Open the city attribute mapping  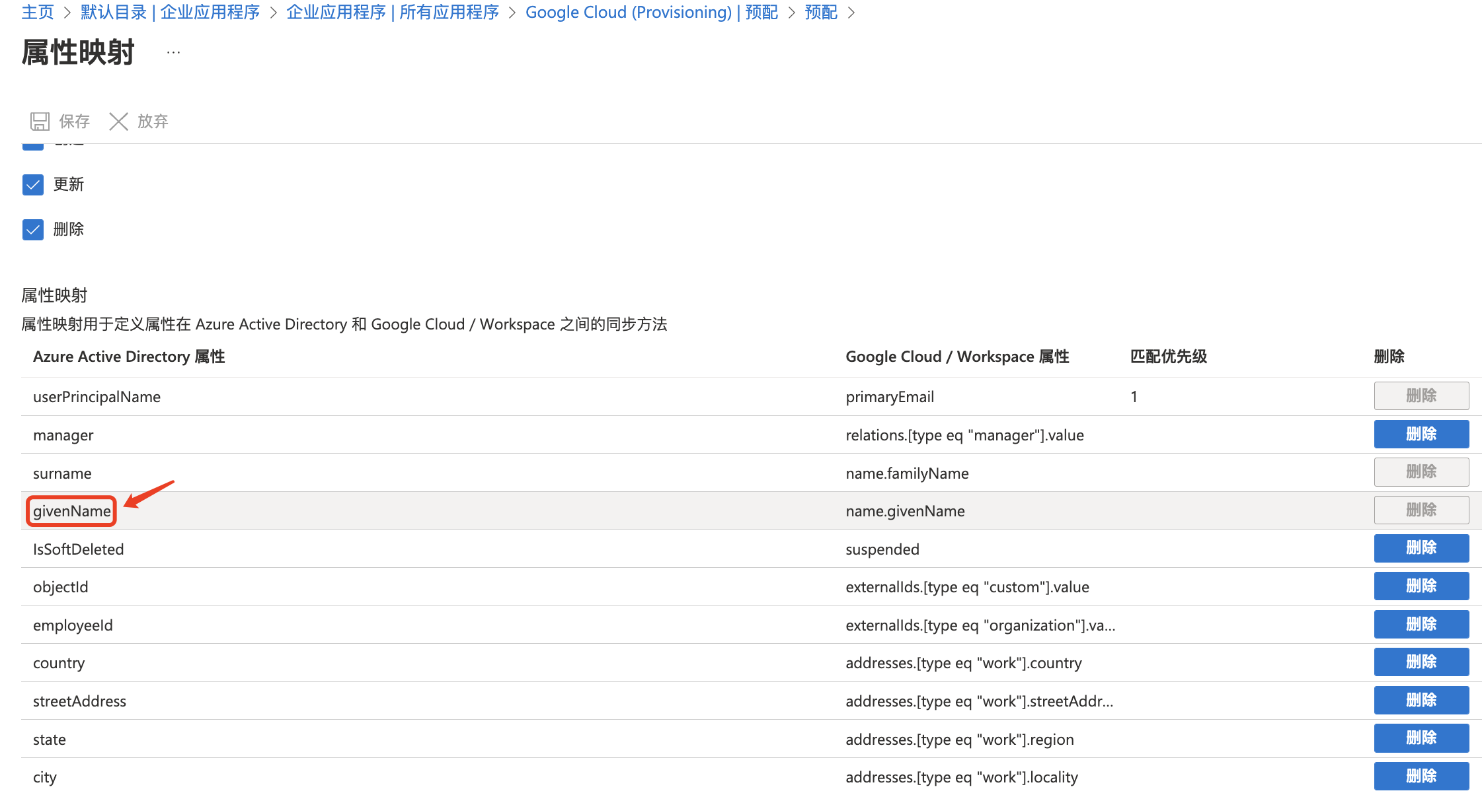click(44, 777)
